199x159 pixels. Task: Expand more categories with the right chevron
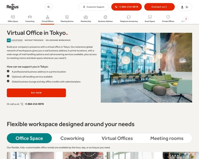pyautogui.click(x=186, y=19)
